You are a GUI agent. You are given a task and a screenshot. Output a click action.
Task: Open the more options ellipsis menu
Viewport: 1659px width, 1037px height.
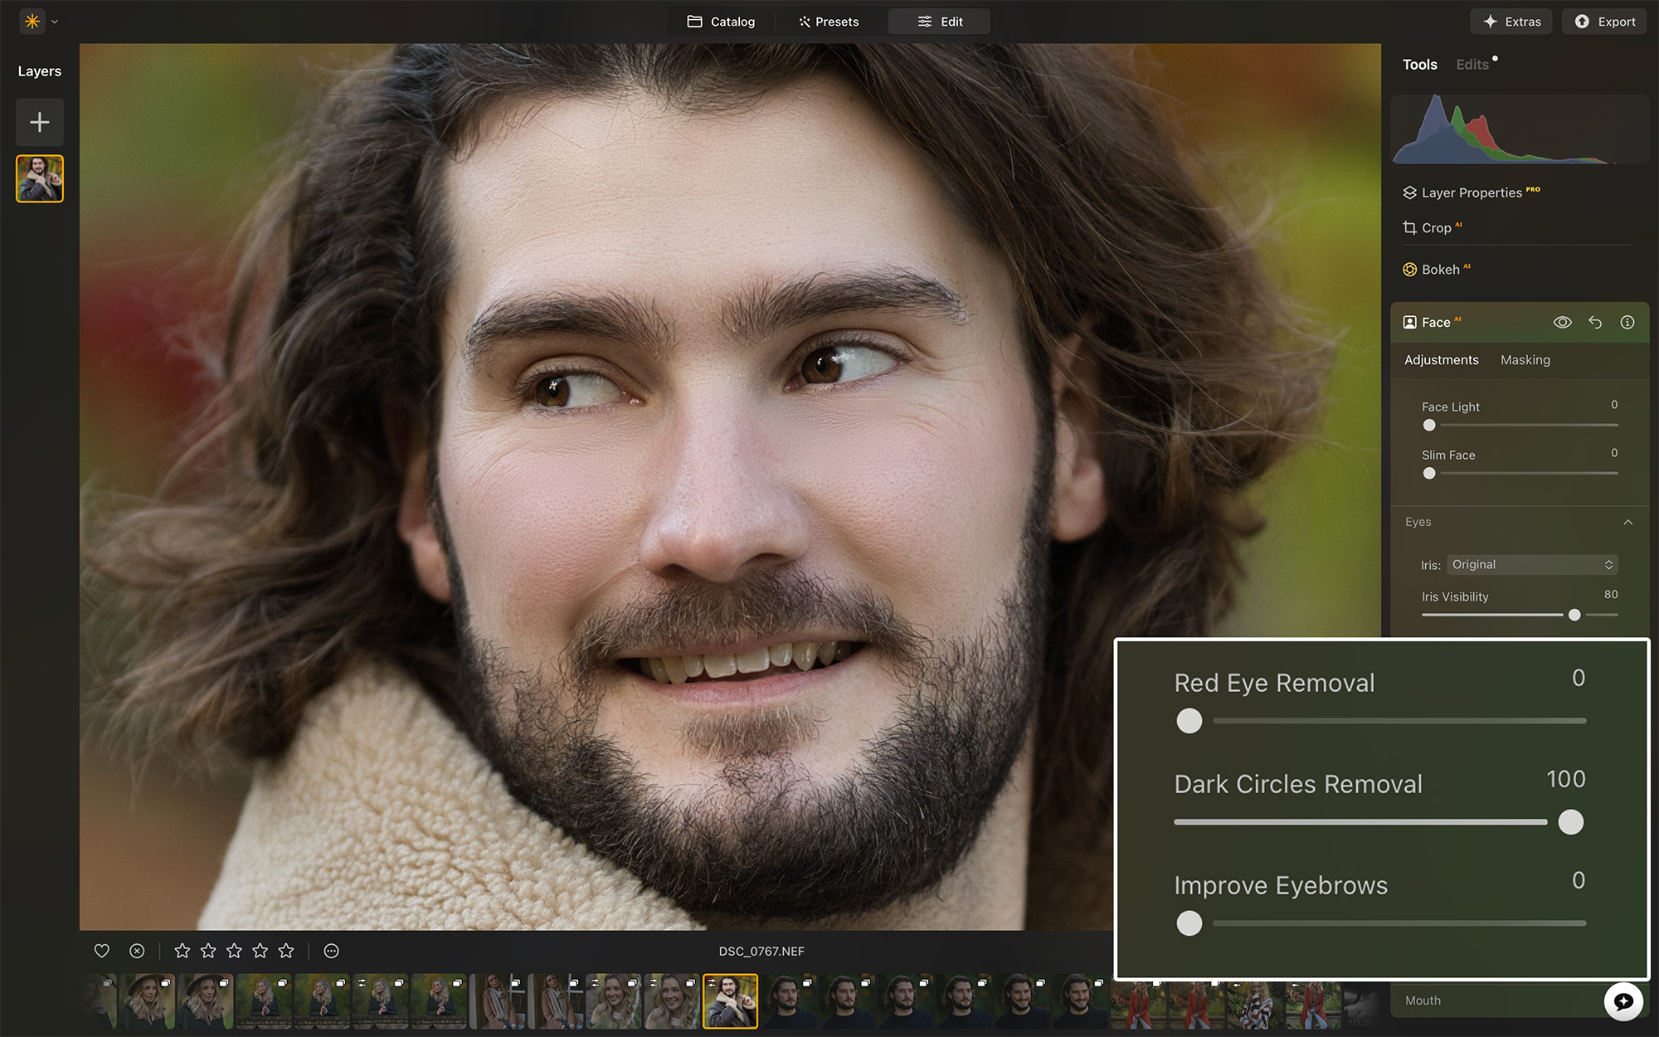(x=330, y=951)
